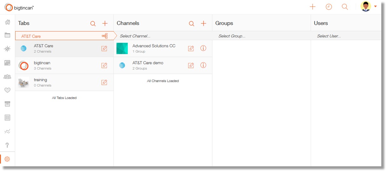Viewport: 387px width, 172px height.
Task: Click the training tab thumbnail image
Action: tap(24, 83)
